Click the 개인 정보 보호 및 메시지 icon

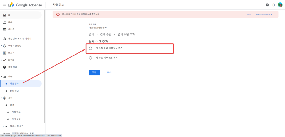click(x=4, y=39)
